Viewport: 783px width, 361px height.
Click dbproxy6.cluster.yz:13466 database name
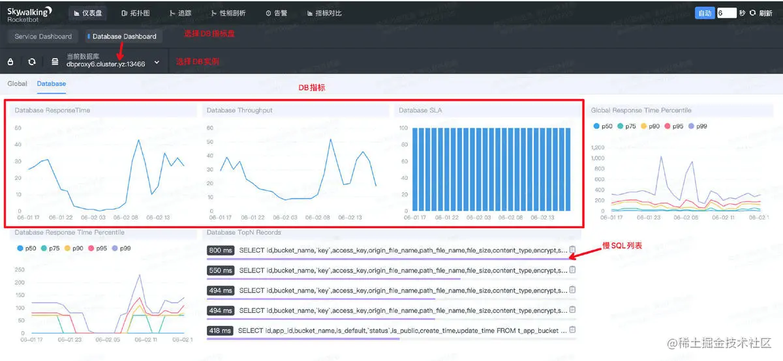click(x=106, y=65)
